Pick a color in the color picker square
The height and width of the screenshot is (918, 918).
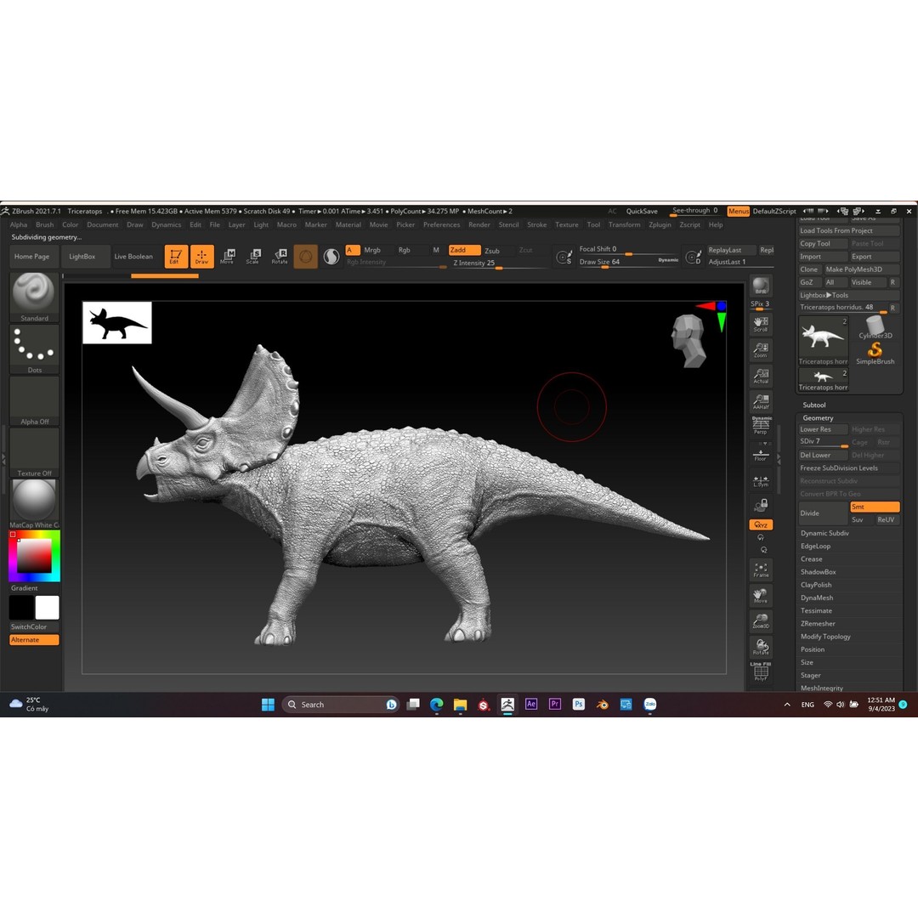[x=34, y=556]
